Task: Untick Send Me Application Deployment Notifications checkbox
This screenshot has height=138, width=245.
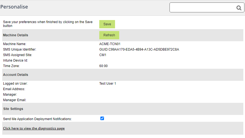Action: click(102, 118)
